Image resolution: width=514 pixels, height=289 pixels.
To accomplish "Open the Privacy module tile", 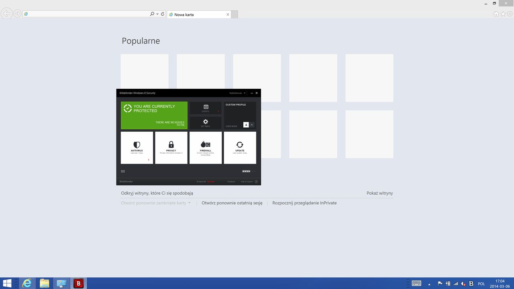I will pos(171,148).
